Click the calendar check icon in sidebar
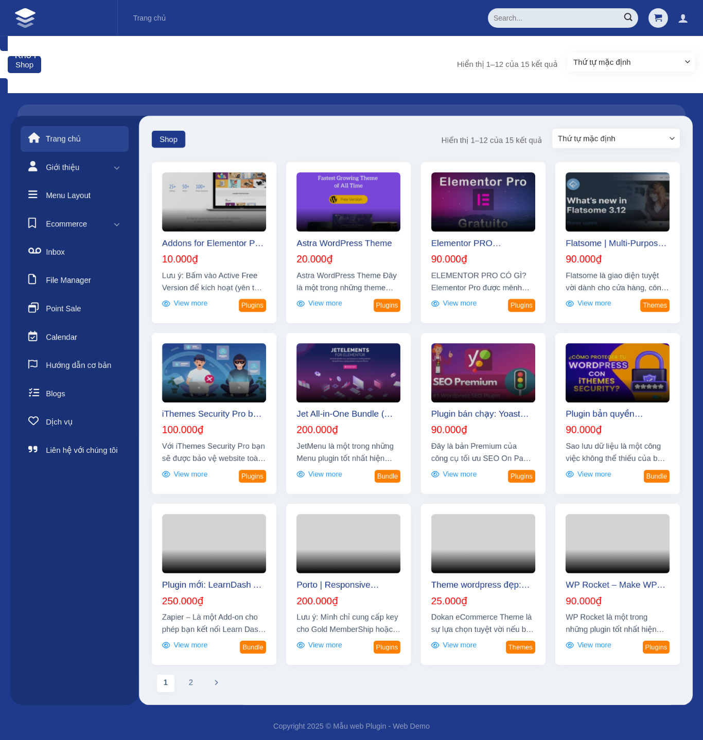 coord(33,336)
